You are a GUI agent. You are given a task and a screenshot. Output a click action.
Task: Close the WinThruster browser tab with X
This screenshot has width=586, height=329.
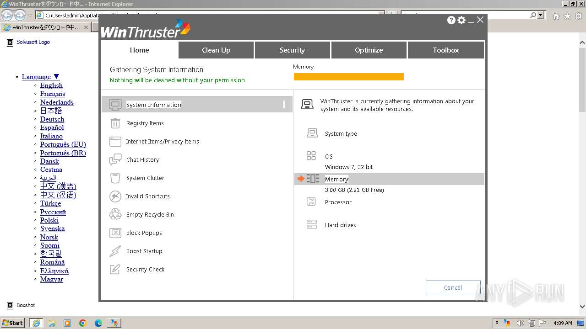click(86, 27)
